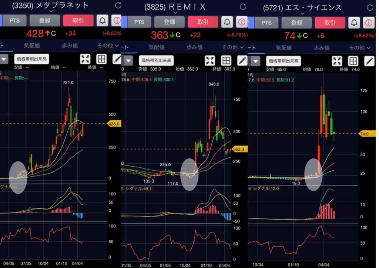The width and height of the screenshot is (379, 268).
Task: Tap 取引 trade button for REMIX
Action: point(203,22)
